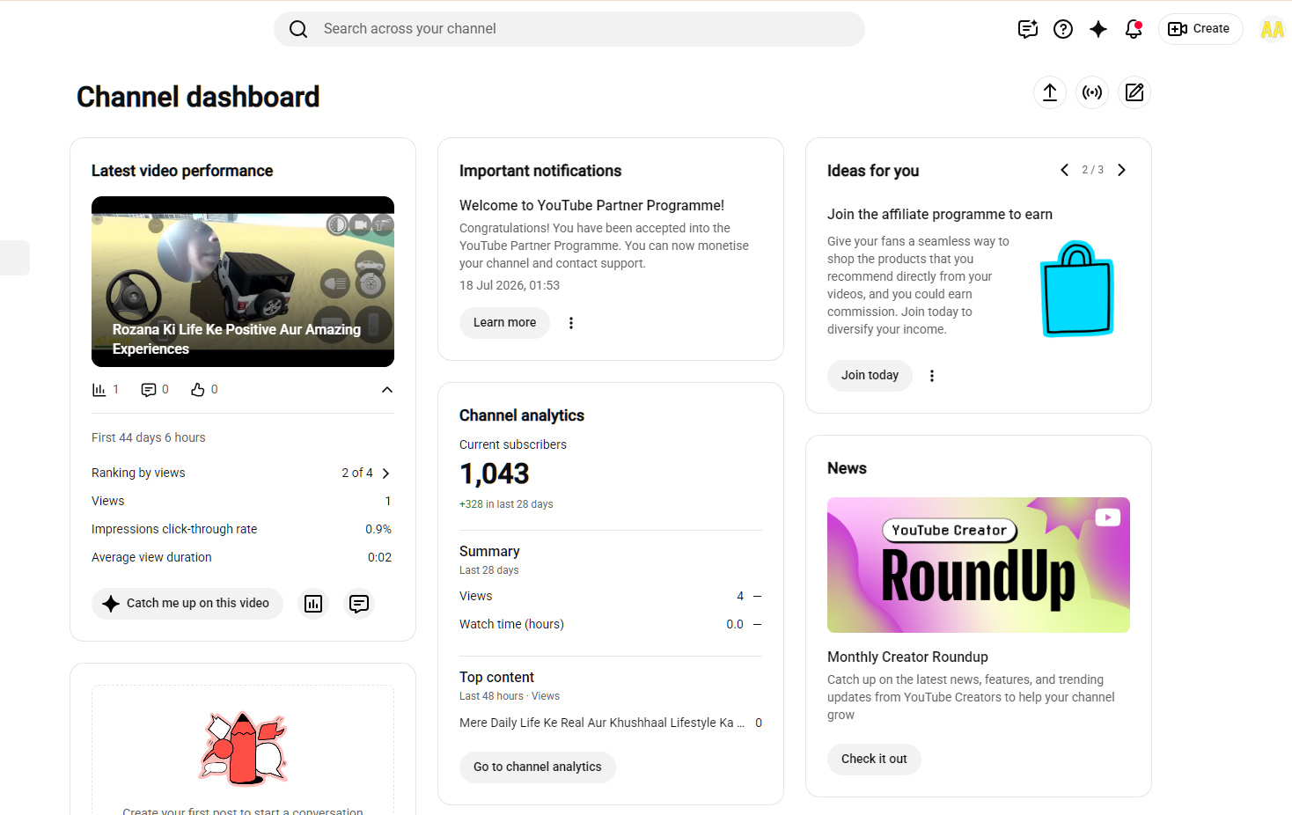Expand Ranking by views arrow

(385, 474)
